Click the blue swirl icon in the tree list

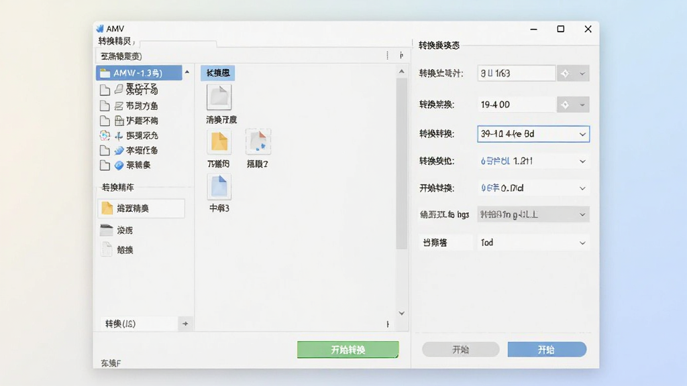[x=119, y=151]
